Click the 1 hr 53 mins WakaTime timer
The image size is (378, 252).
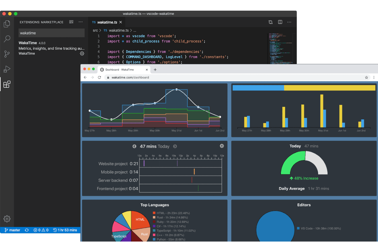65,230
